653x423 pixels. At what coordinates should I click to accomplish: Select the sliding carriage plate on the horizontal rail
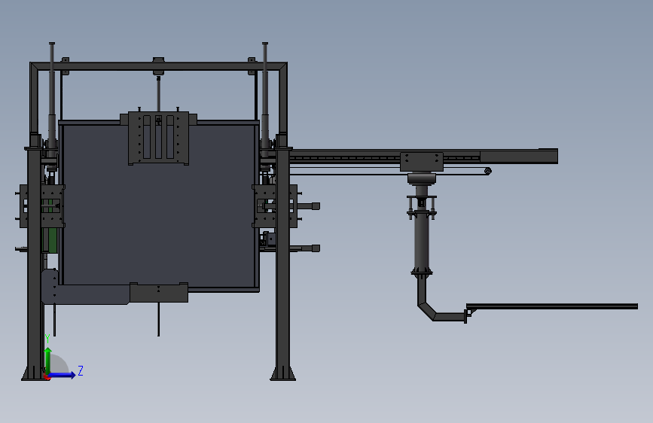(x=422, y=162)
